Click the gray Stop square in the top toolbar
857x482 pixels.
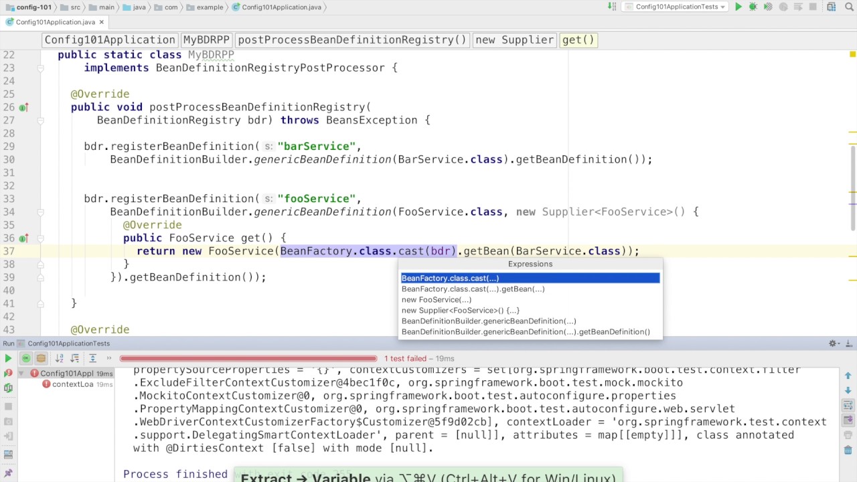tap(813, 7)
